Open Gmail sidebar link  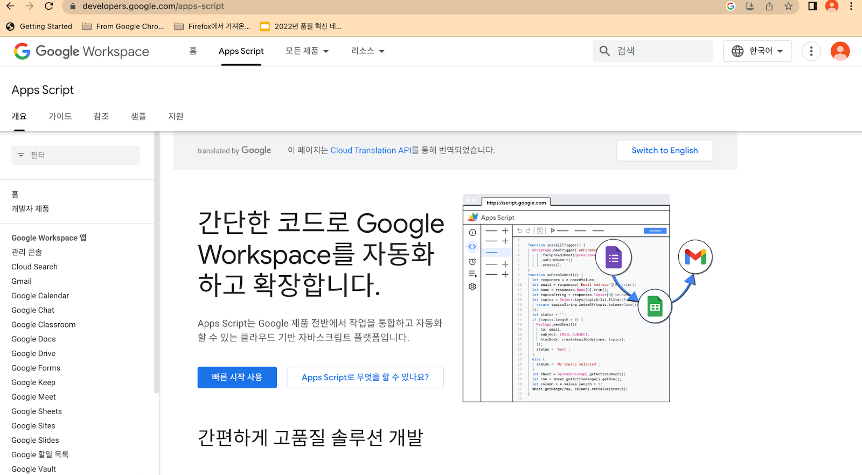tap(22, 281)
